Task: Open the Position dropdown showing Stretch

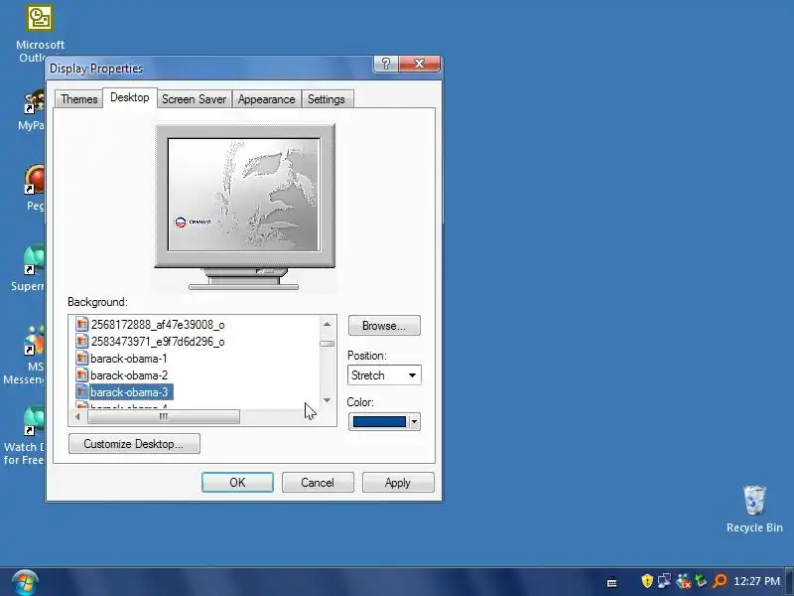Action: (x=384, y=375)
